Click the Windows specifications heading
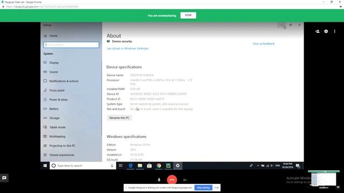Viewport: 344px width, 193px height. pos(126,137)
